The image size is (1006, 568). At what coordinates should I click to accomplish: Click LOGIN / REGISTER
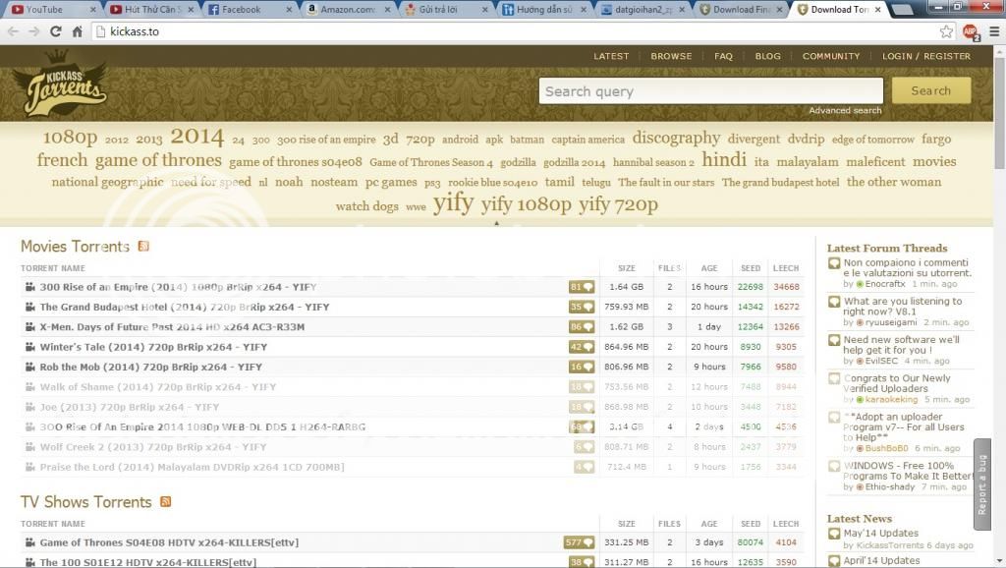point(925,56)
